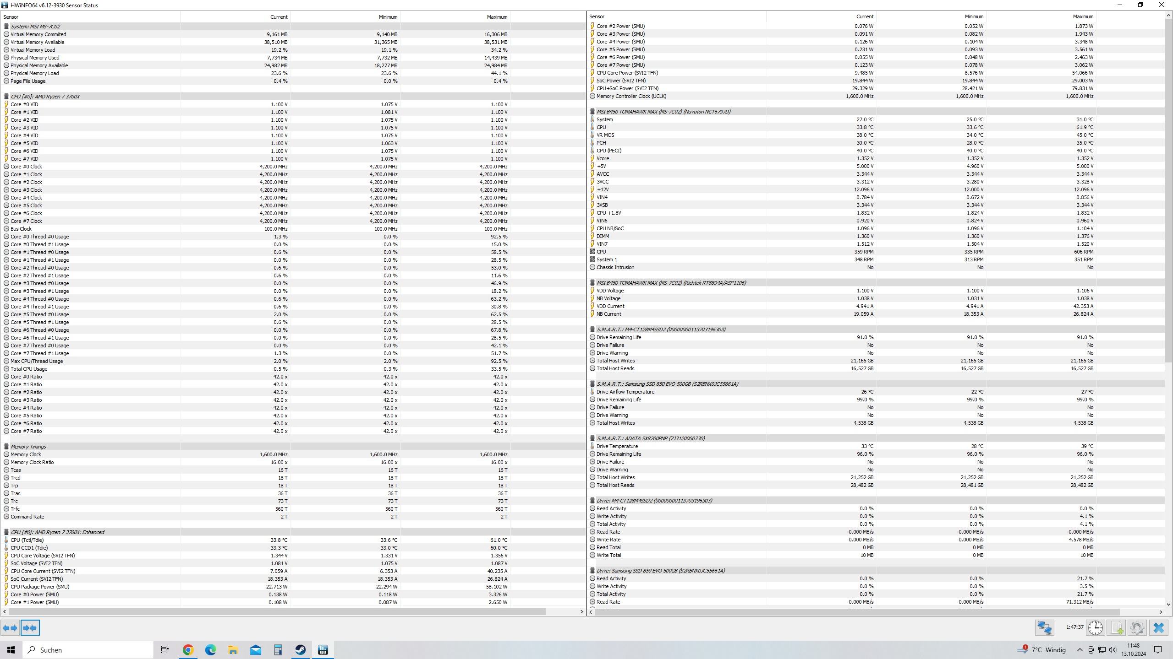Select the Core #0 Clock row

pyautogui.click(x=293, y=167)
